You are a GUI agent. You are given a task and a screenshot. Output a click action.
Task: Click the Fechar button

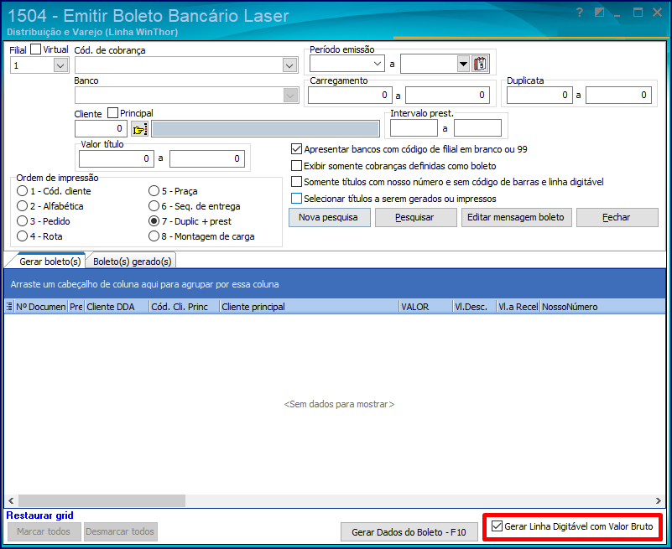click(x=617, y=218)
